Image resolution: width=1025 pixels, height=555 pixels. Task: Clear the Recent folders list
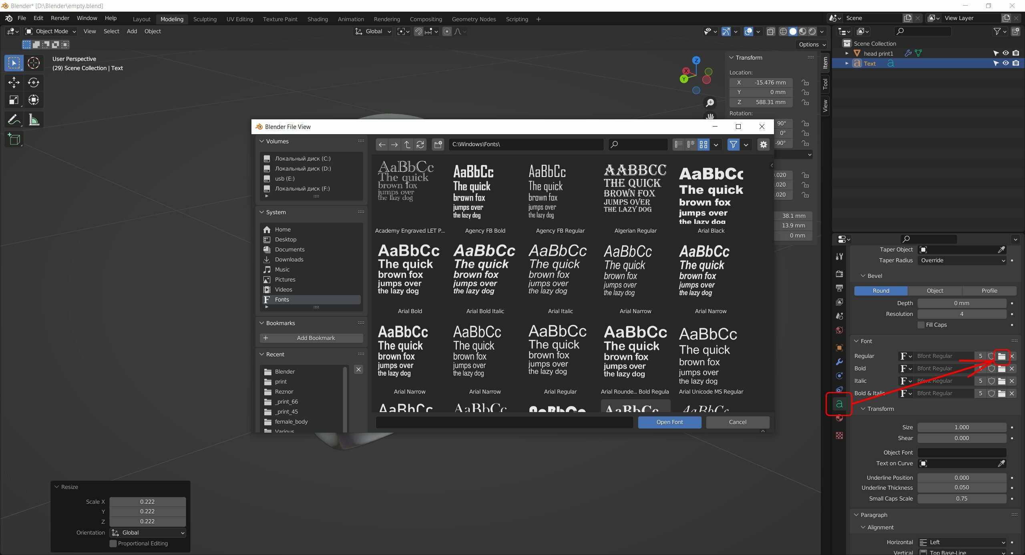358,370
